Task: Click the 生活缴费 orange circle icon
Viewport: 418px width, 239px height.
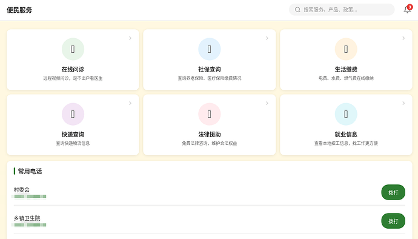Action: [x=346, y=49]
